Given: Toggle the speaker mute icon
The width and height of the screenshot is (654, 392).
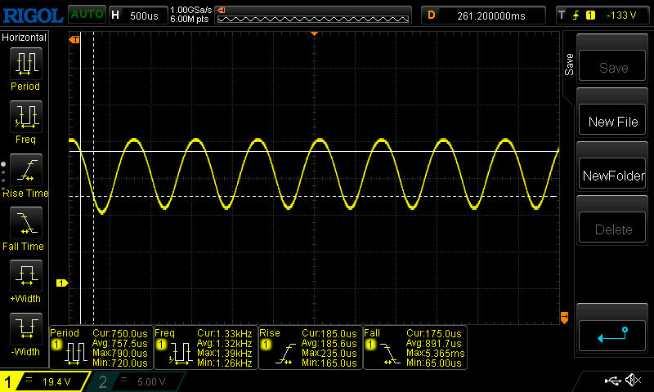Looking at the screenshot, I should (x=632, y=381).
